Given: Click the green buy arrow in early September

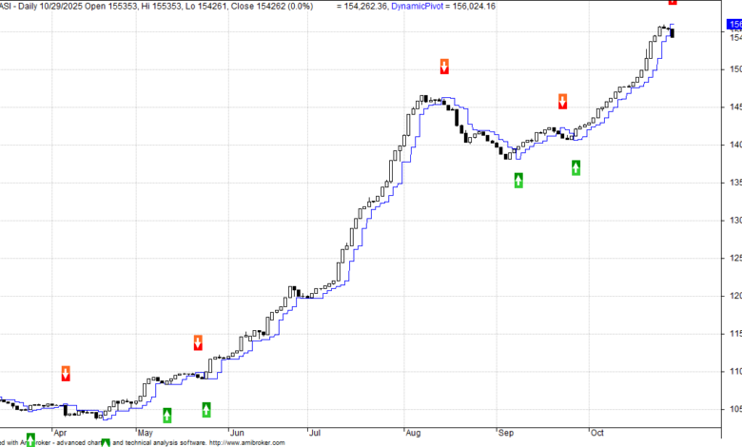Looking at the screenshot, I should [518, 180].
